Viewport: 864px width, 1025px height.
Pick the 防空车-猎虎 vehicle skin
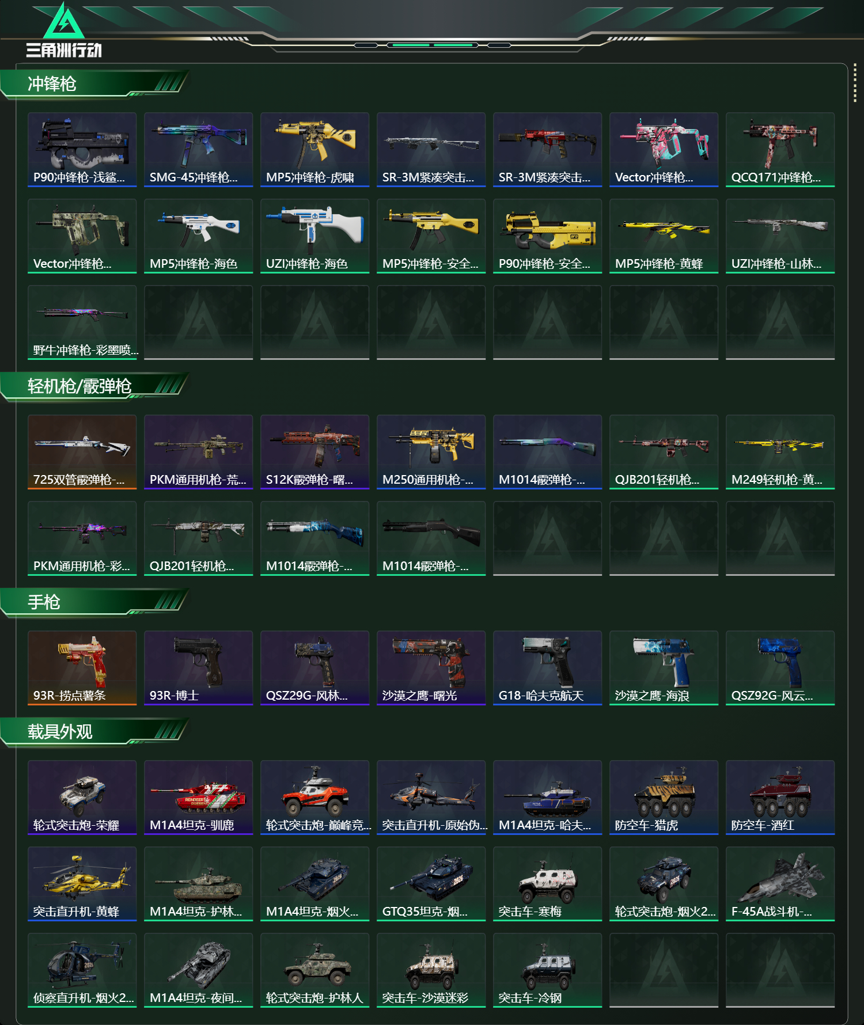[x=664, y=798]
